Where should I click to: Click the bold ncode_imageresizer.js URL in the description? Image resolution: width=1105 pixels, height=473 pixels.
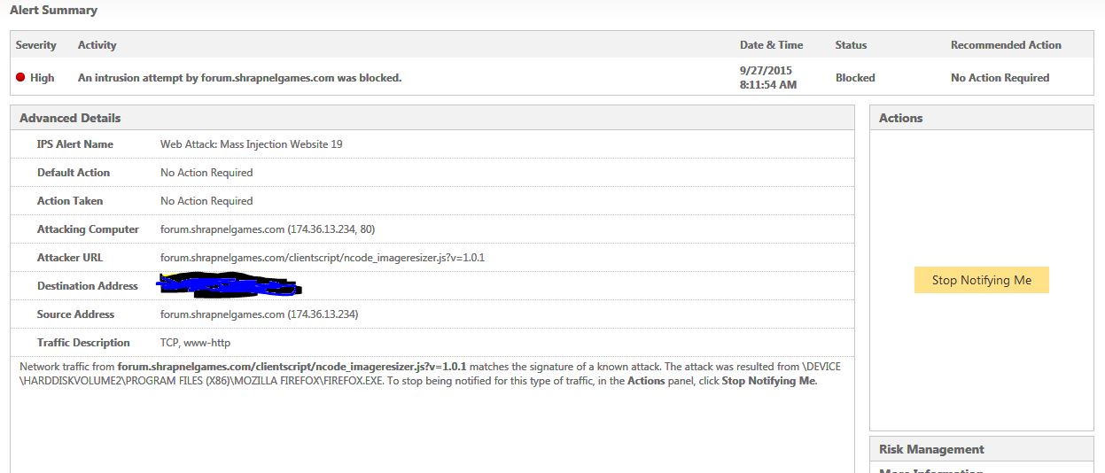click(292, 367)
